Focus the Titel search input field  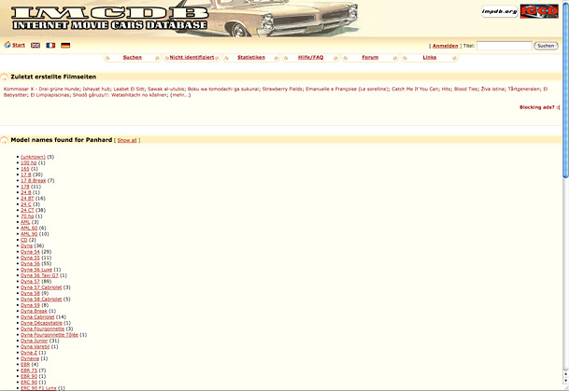click(x=504, y=45)
